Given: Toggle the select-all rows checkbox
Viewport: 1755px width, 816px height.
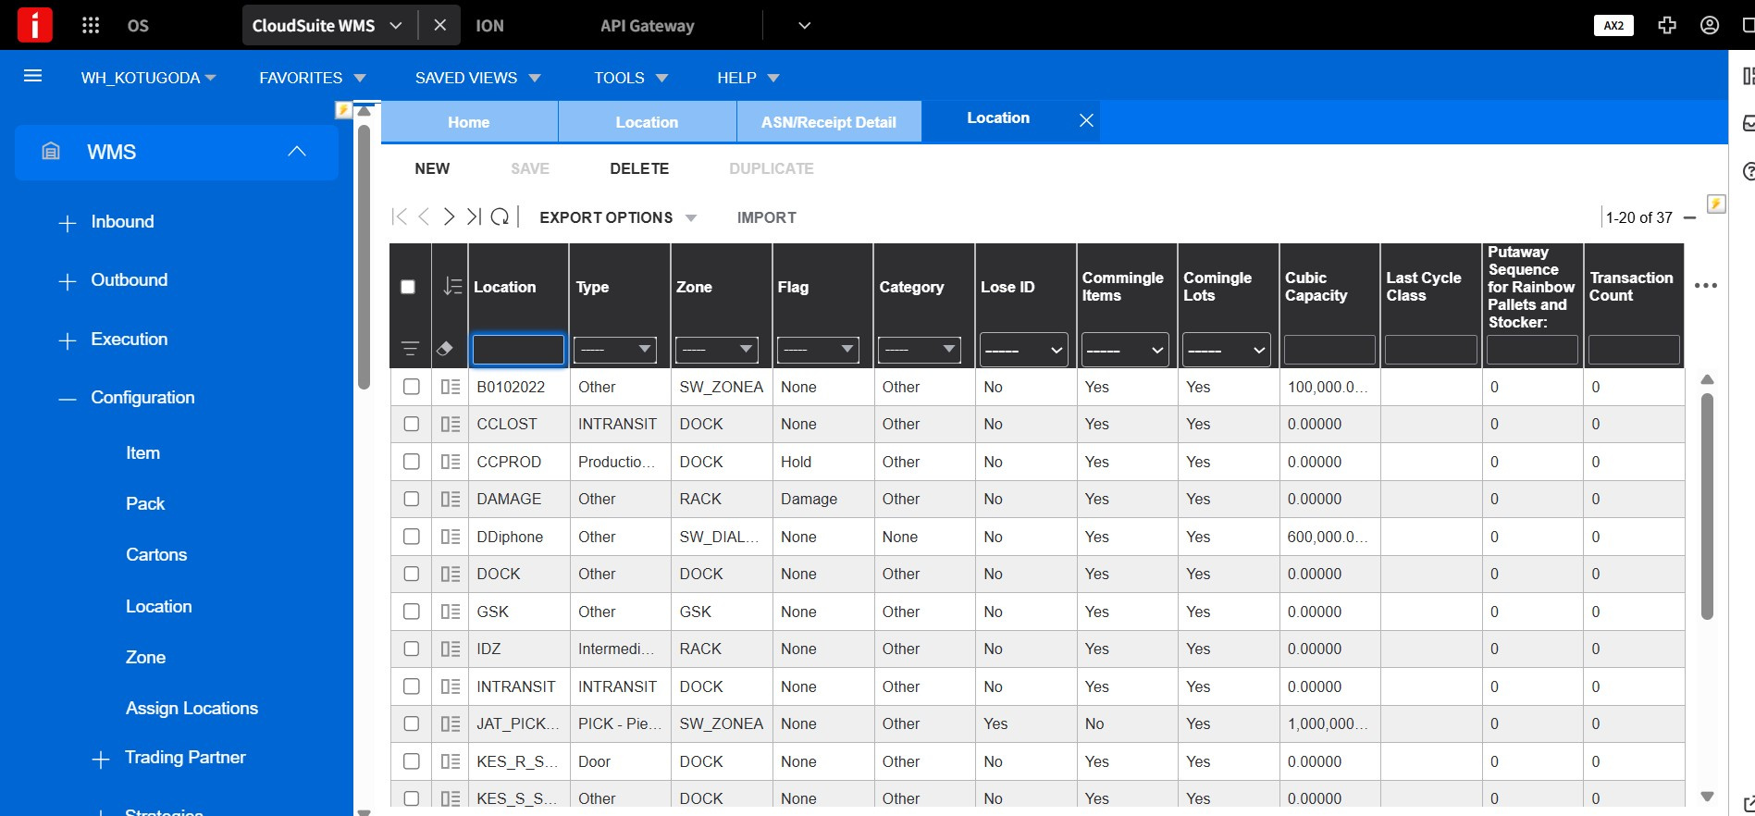Looking at the screenshot, I should [x=408, y=287].
